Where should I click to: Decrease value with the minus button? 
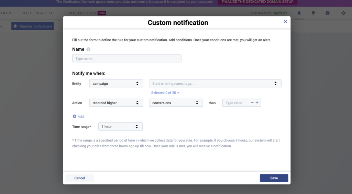(252, 103)
